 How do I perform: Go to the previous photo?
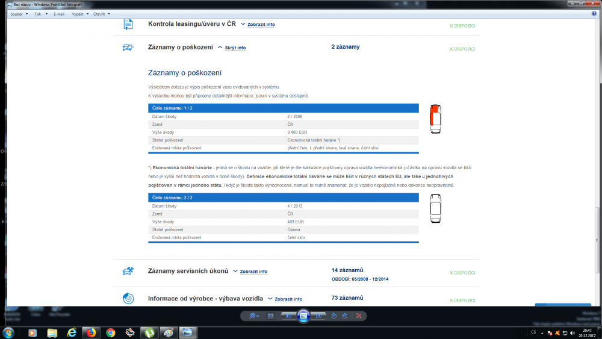288,316
